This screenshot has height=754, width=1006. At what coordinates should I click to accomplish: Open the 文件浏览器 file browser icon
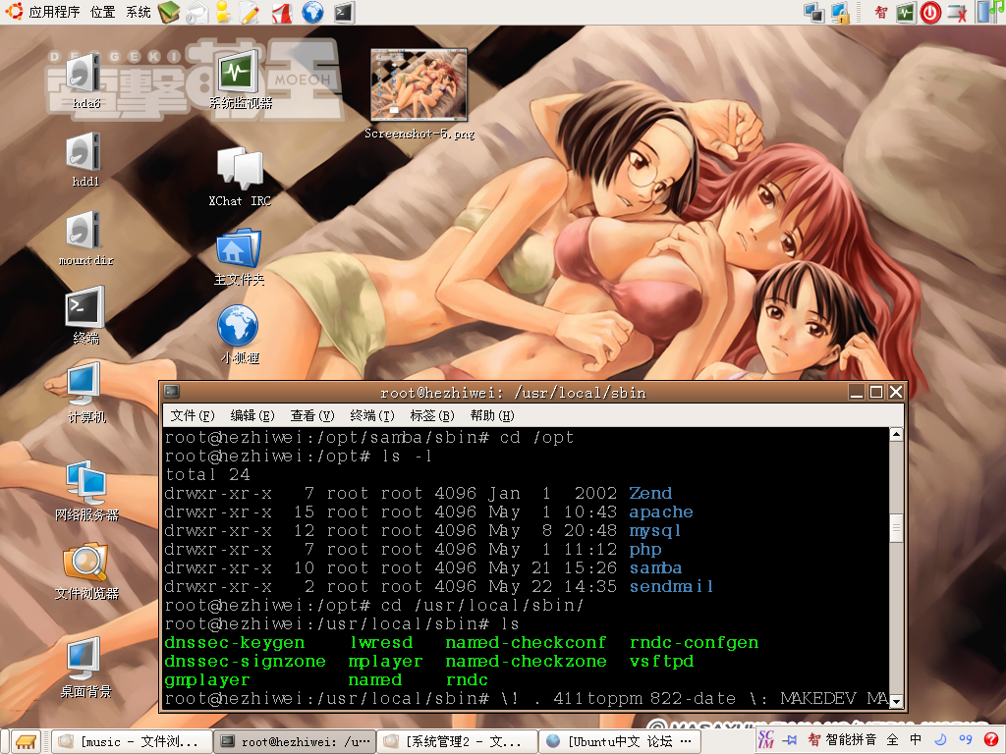[86, 572]
